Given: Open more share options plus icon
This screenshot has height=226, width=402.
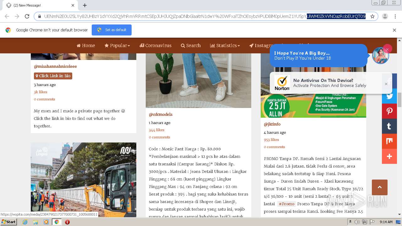Looking at the screenshot, I should tap(389, 156).
